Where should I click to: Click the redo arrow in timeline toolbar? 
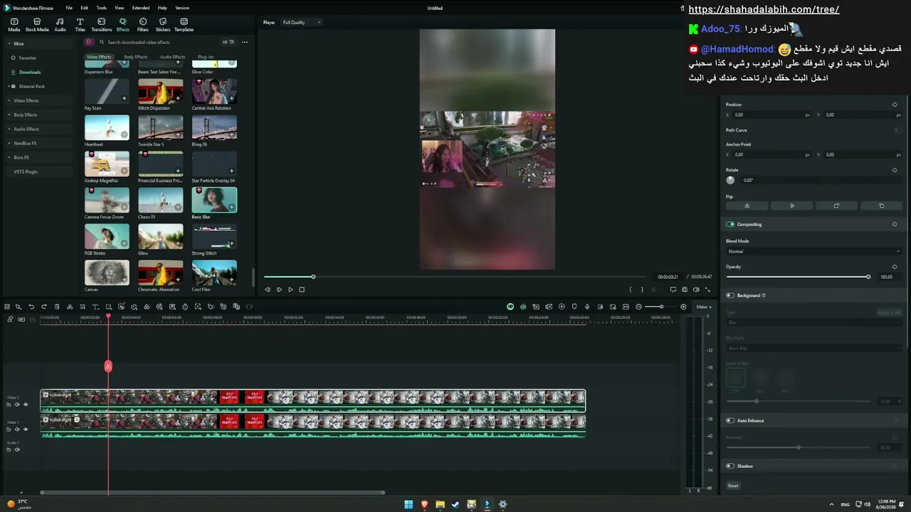coord(44,307)
